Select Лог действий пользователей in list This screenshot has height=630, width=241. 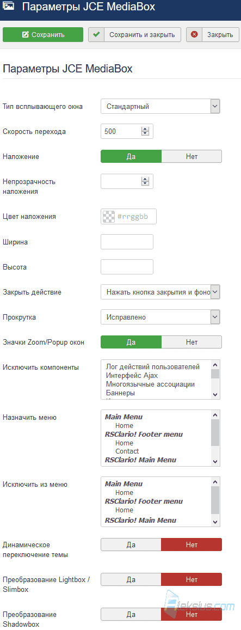[153, 367]
